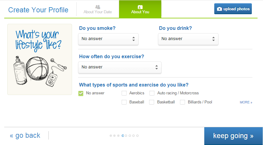Click the profile card icon above About You
The width and height of the screenshot is (263, 145).
click(x=140, y=7)
